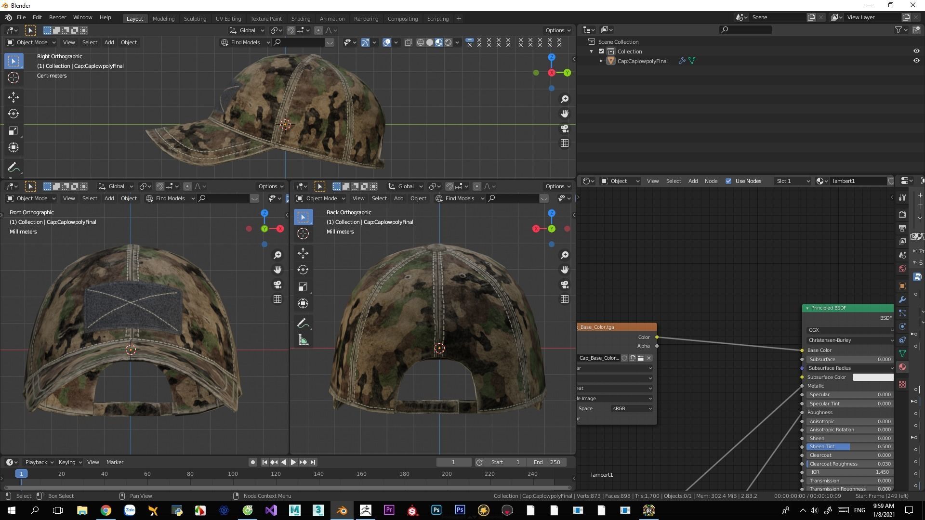Select the Move tool in the toolbar
This screenshot has width=925, height=520.
tap(13, 97)
